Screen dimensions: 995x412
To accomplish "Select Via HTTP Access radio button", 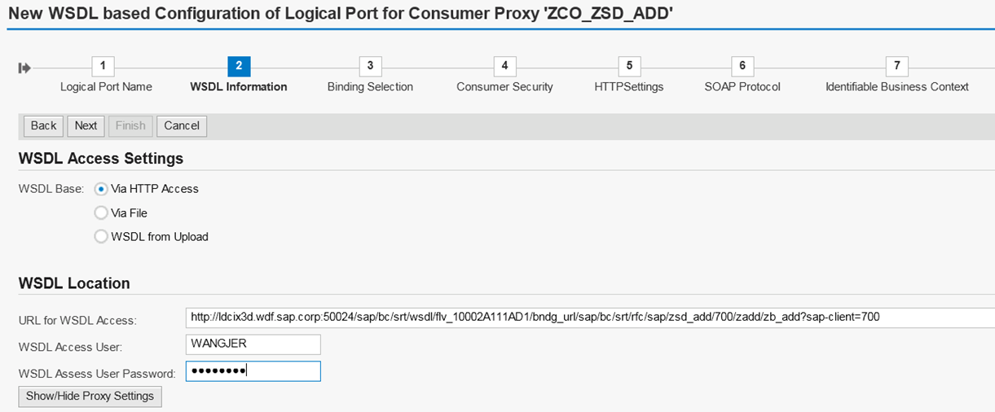I will pos(101,189).
